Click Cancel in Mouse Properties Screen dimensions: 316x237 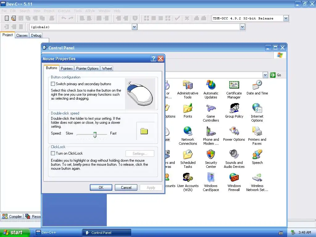click(x=126, y=187)
